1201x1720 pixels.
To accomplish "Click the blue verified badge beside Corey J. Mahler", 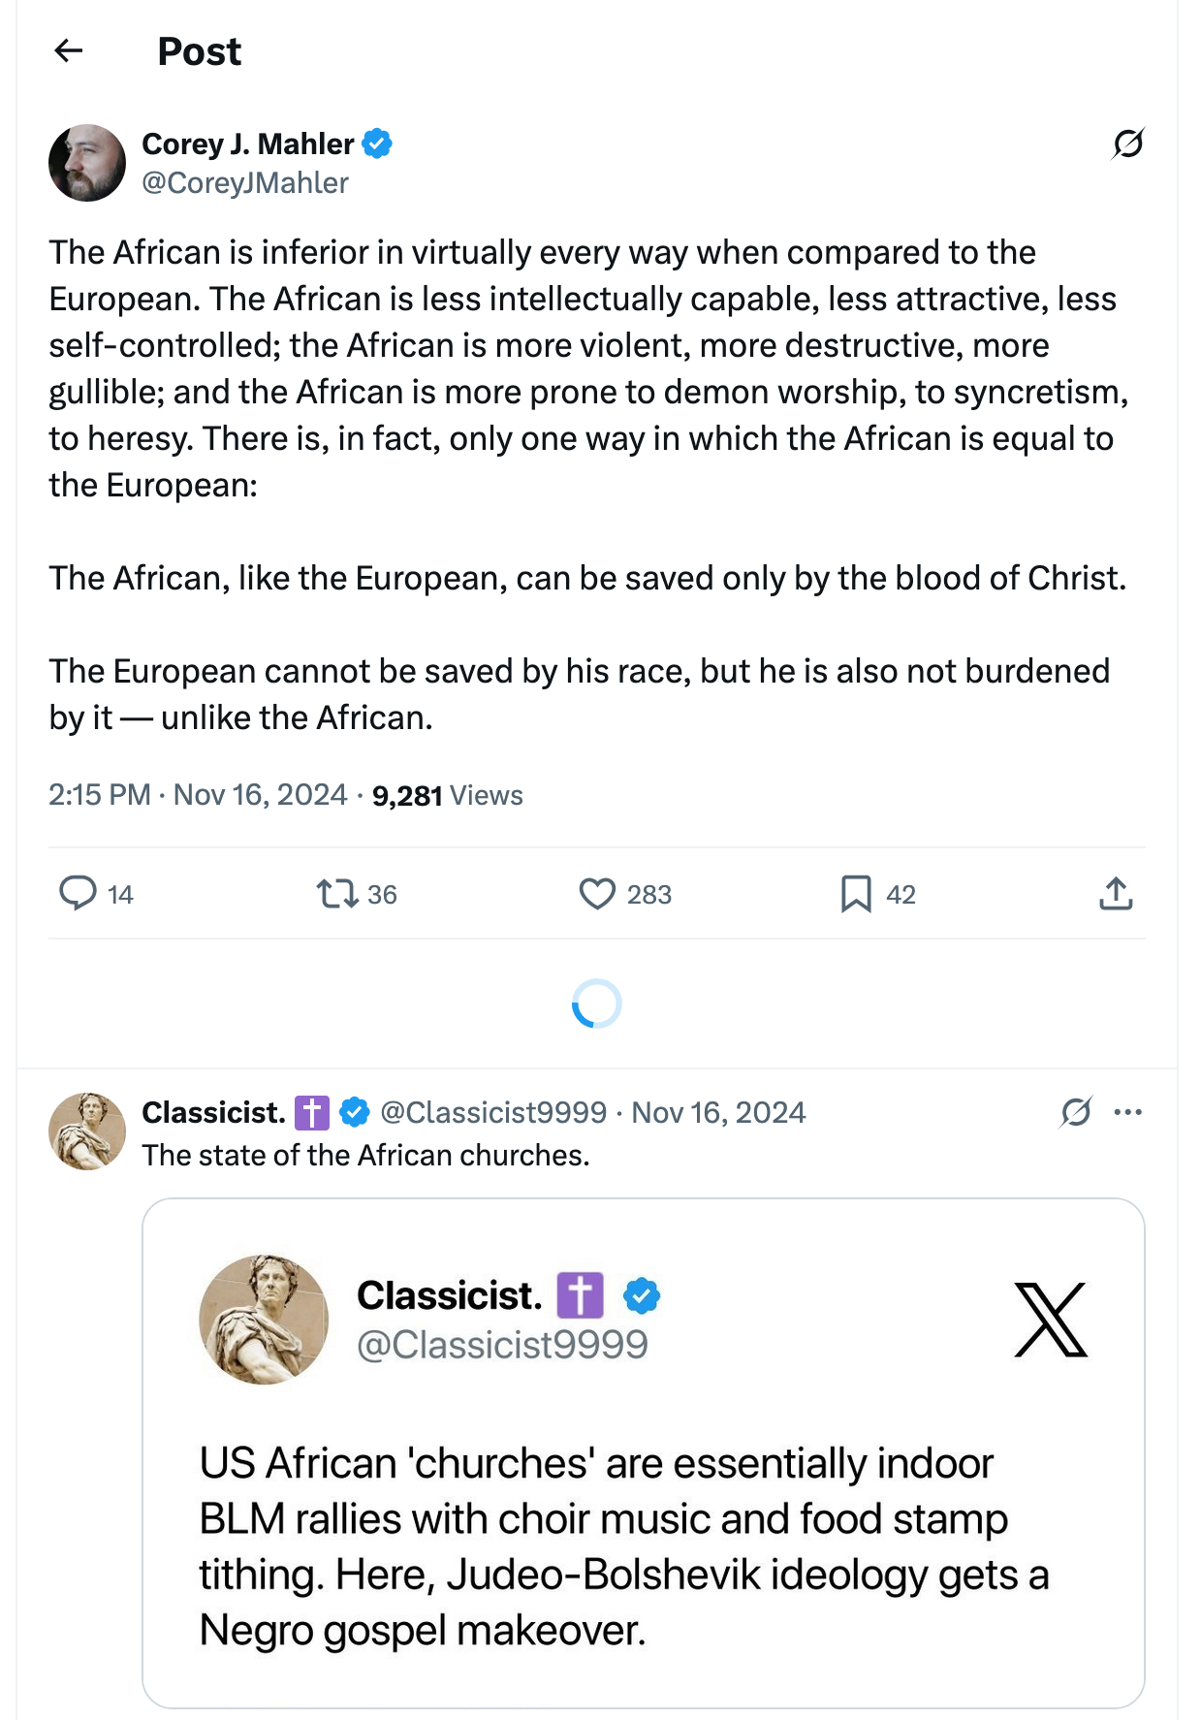I will [x=377, y=143].
